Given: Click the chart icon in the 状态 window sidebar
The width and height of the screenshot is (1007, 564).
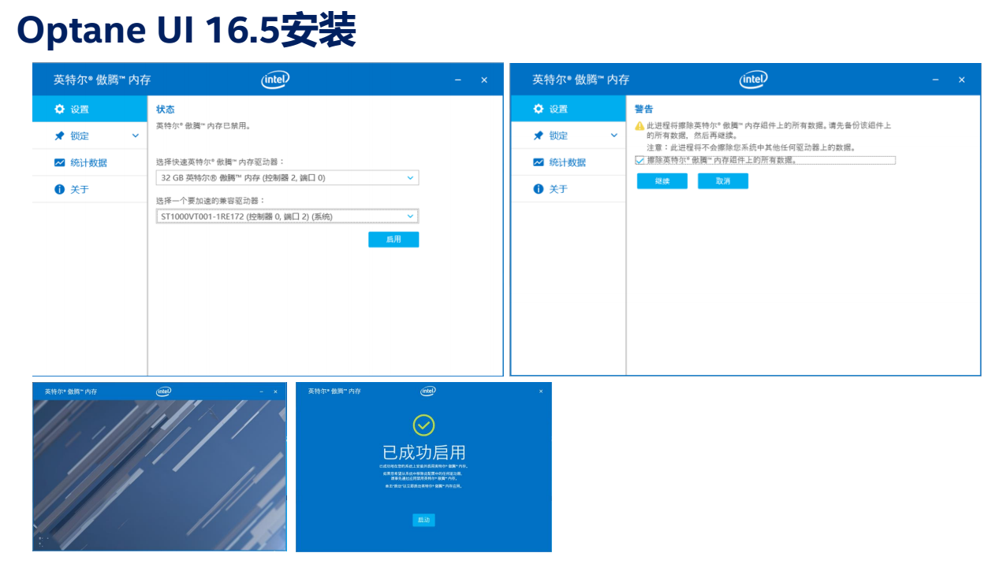Looking at the screenshot, I should (59, 162).
